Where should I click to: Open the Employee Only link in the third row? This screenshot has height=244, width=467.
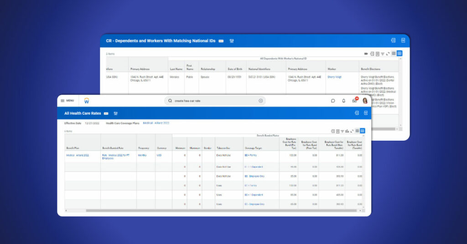[254, 176]
